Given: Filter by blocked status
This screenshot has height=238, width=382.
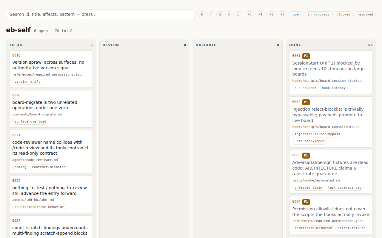Looking at the screenshot, I should [343, 14].
